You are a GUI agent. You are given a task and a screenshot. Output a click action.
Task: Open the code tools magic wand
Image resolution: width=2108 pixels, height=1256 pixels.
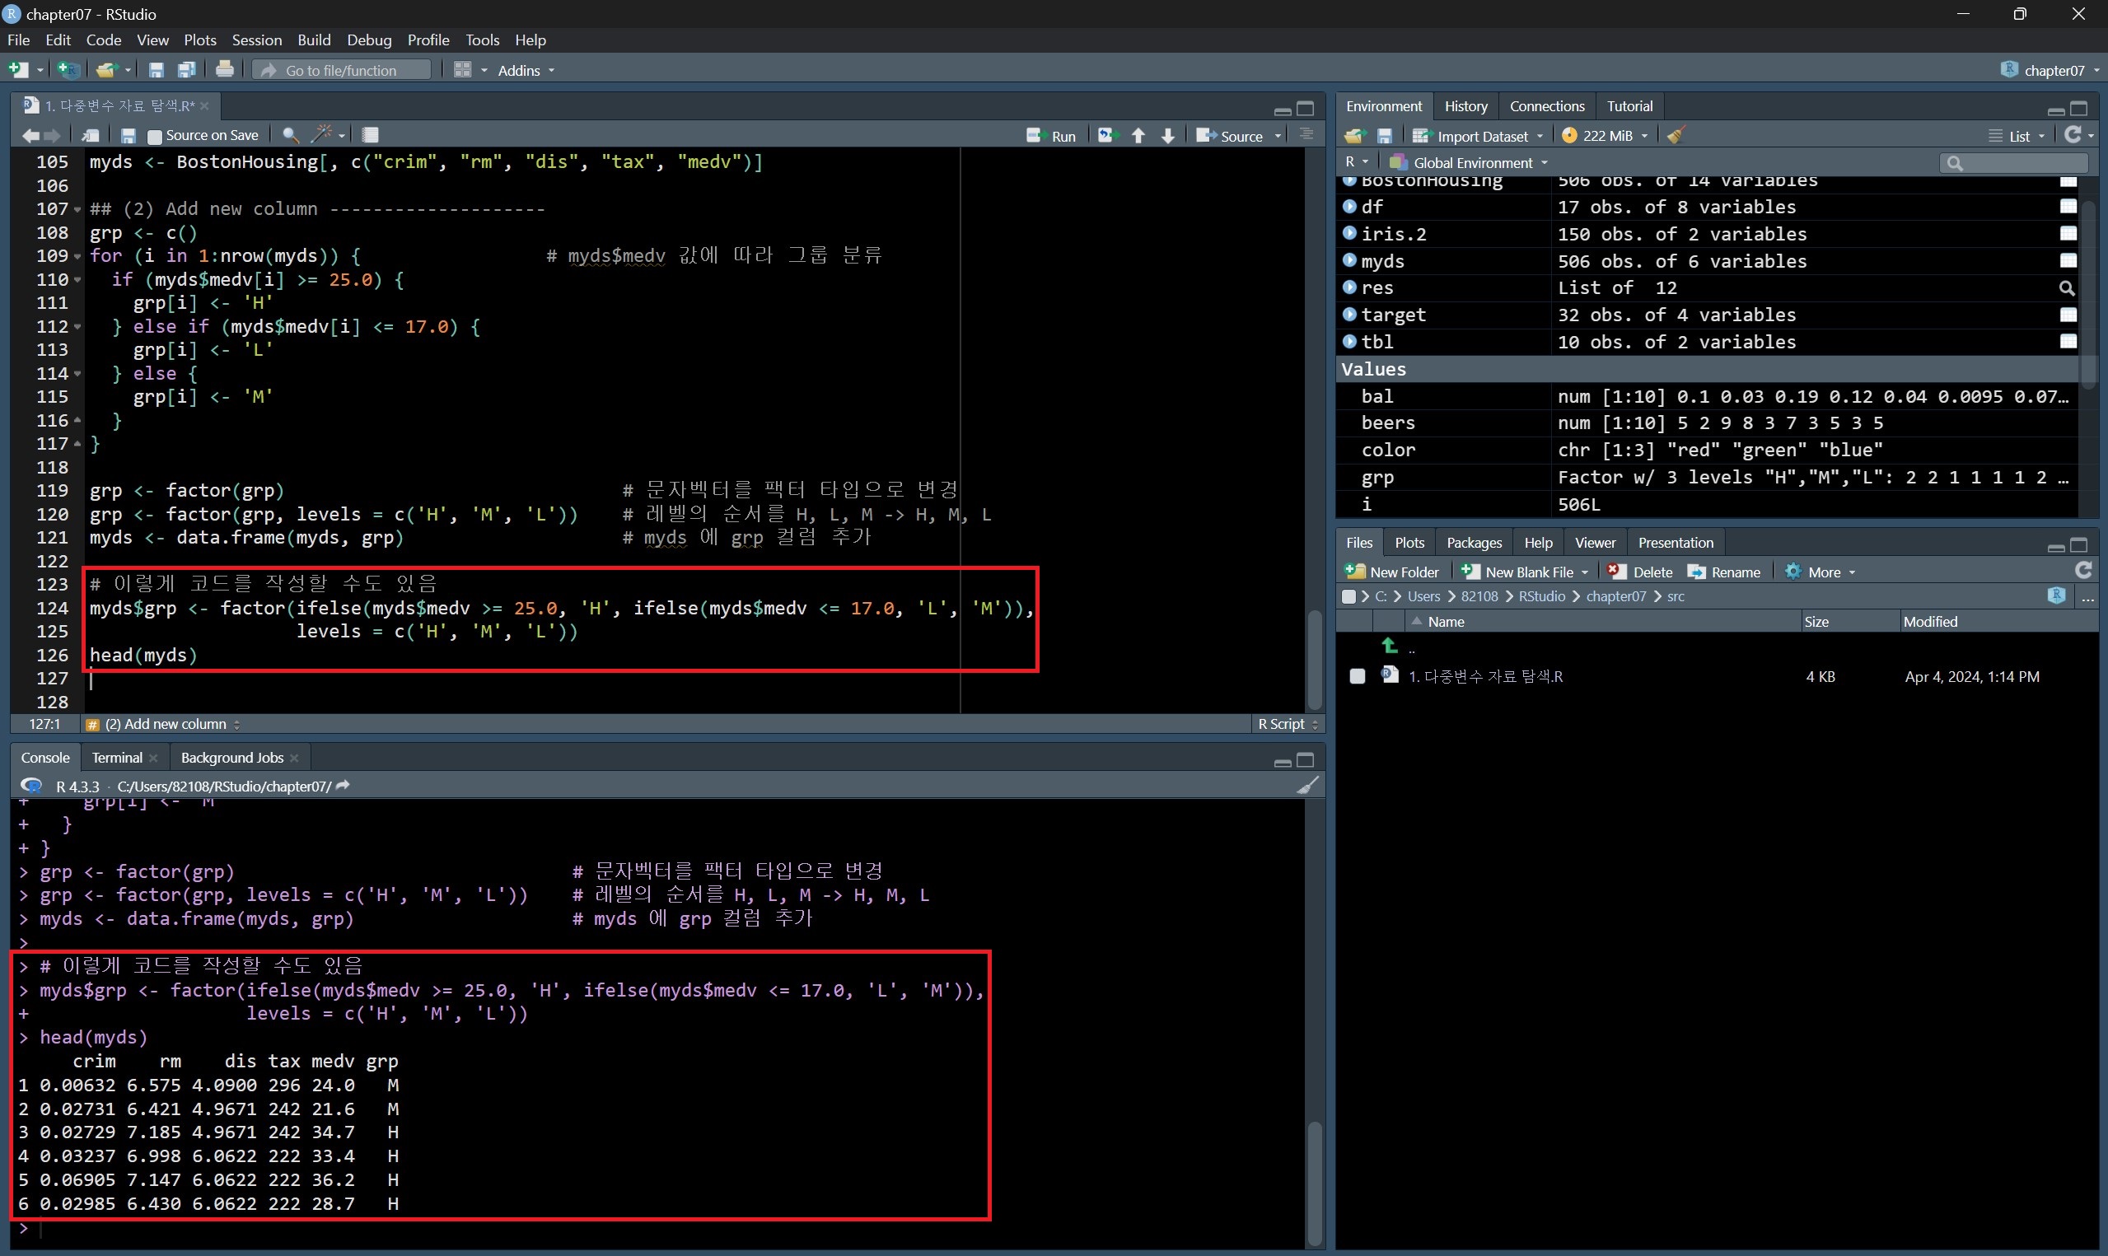[x=321, y=134]
